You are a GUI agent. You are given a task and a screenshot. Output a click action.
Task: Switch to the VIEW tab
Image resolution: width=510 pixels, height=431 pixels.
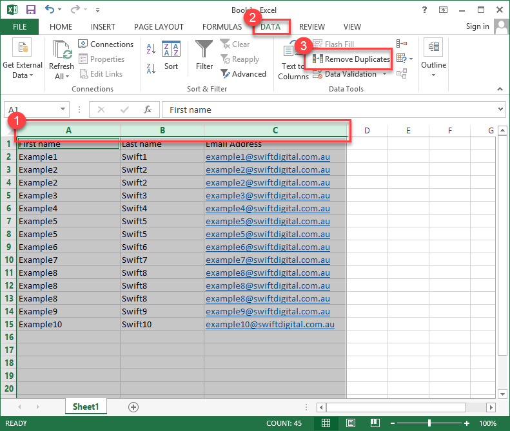click(352, 26)
